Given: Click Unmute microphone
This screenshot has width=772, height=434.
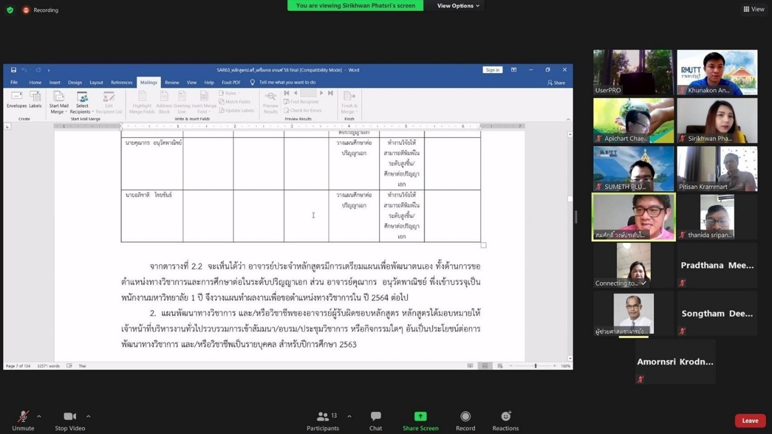Looking at the screenshot, I should coord(23,421).
